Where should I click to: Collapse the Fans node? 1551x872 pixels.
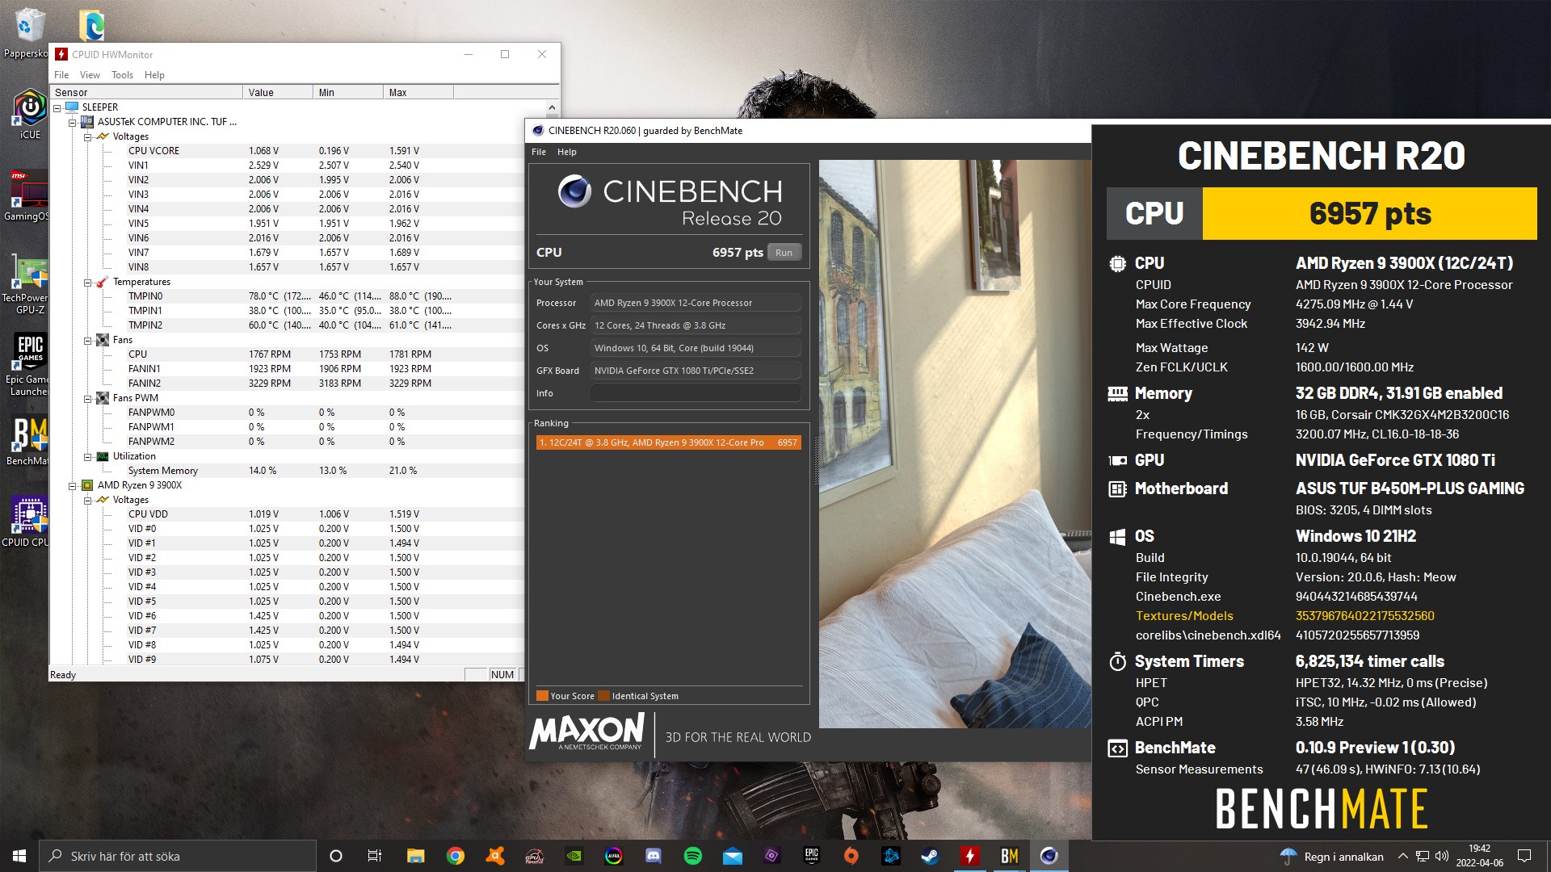pyautogui.click(x=88, y=340)
